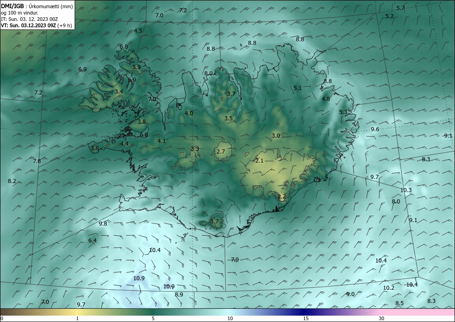The width and height of the screenshot is (455, 322).
Task: Click the 9.0 value label
Action: pos(350,294)
